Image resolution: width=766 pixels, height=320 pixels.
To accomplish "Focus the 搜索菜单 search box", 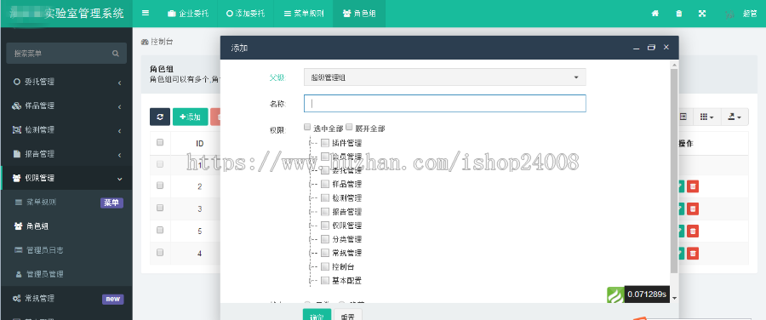I will (x=66, y=54).
